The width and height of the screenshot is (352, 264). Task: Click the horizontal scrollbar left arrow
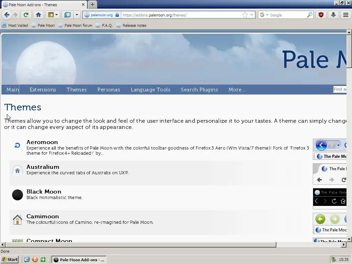pos(3,244)
